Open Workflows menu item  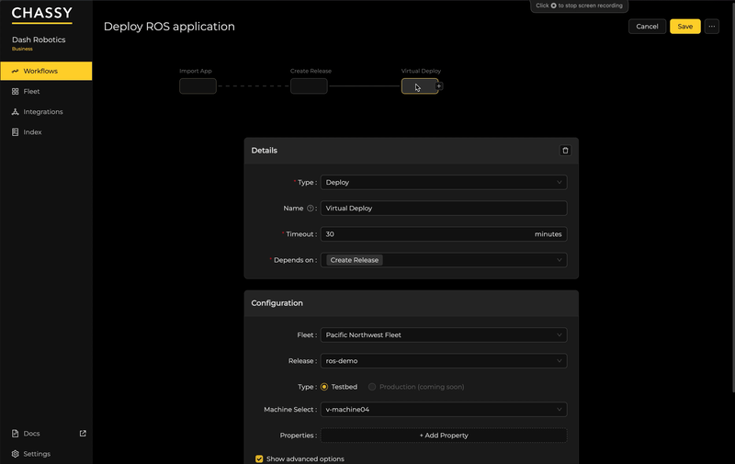[46, 72]
